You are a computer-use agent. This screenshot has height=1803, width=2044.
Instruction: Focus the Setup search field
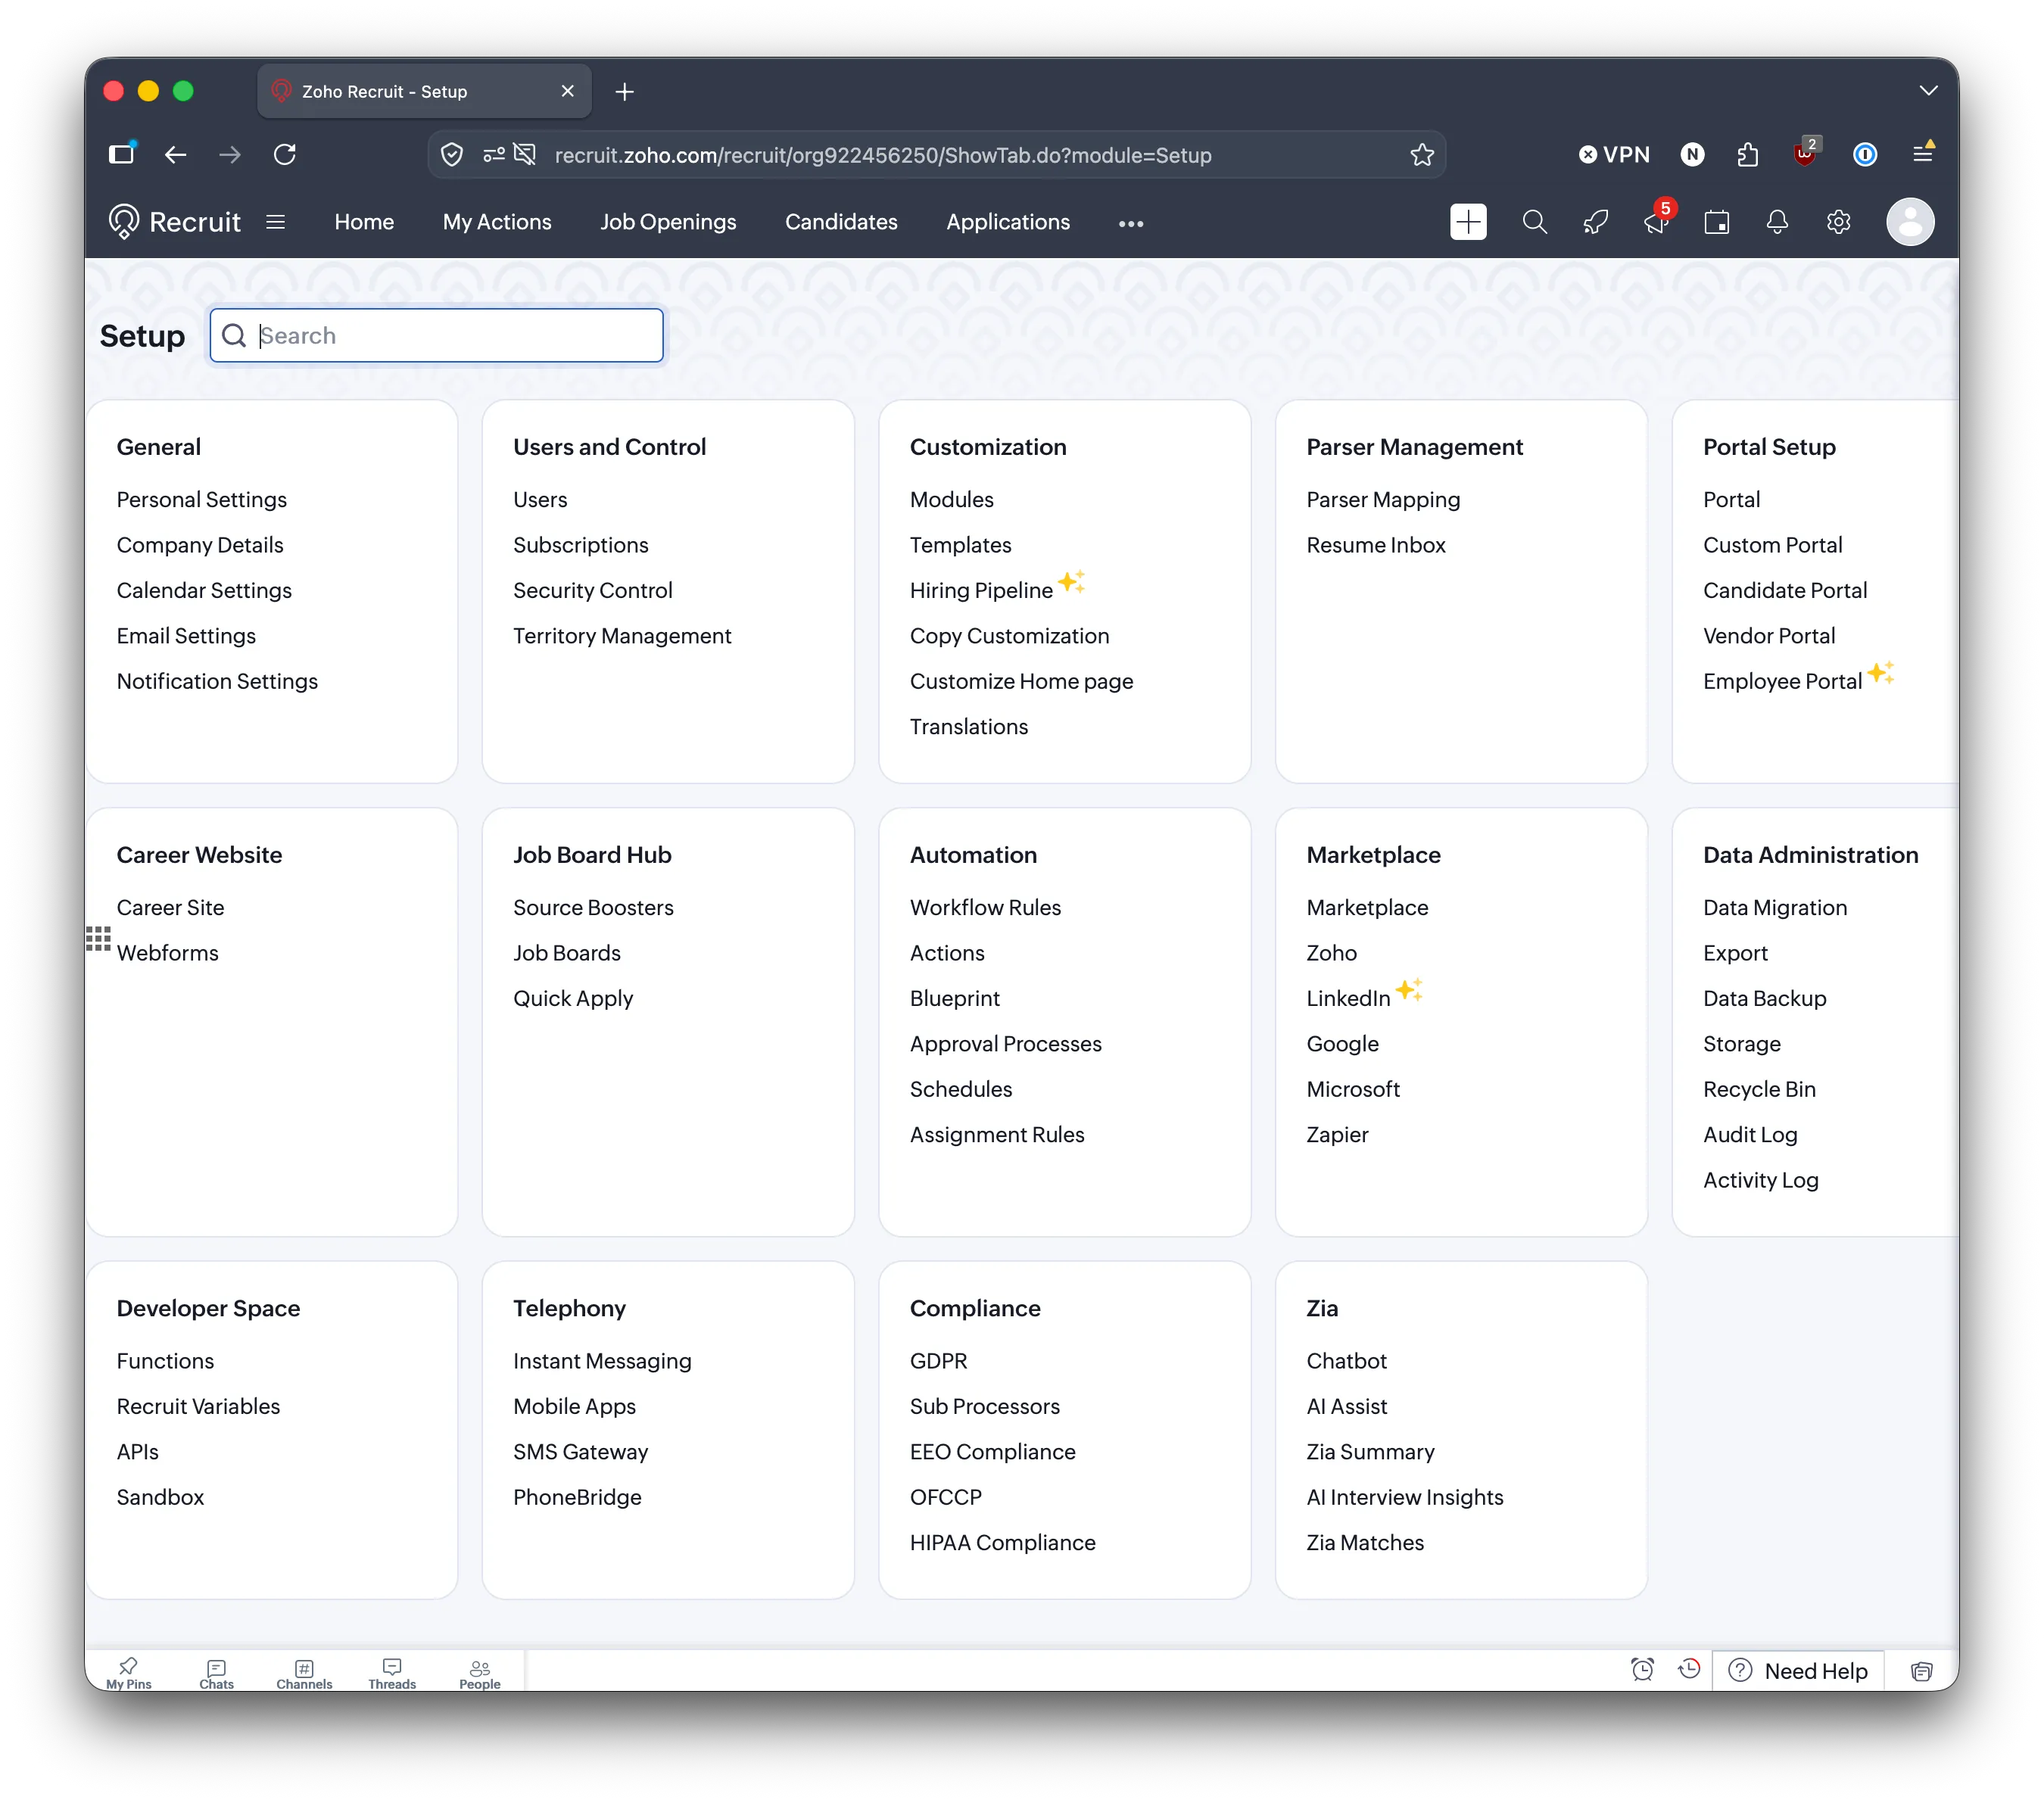(436, 335)
